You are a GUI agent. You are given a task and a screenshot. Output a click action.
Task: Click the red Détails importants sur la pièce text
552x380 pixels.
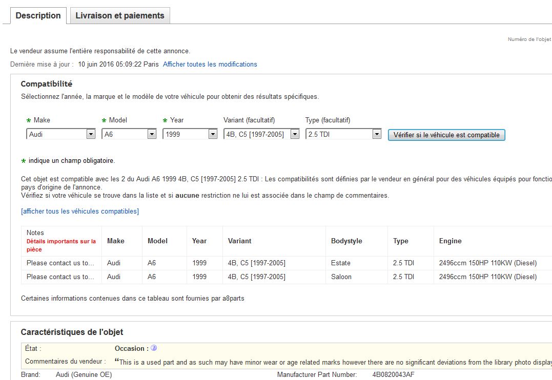point(61,245)
